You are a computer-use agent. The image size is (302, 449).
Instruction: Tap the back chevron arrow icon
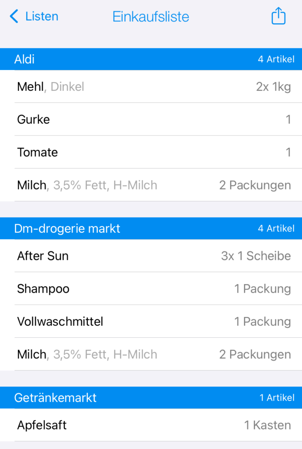coord(14,16)
